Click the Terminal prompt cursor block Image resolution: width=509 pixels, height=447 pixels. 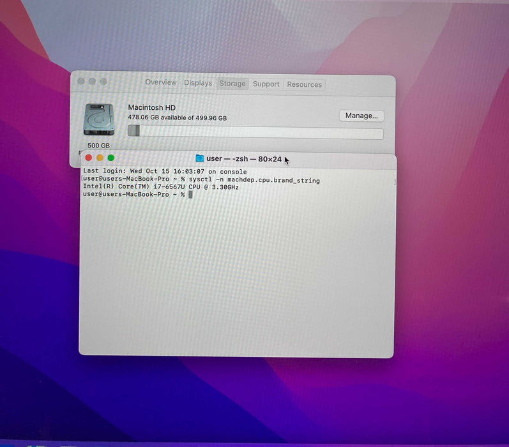[190, 194]
